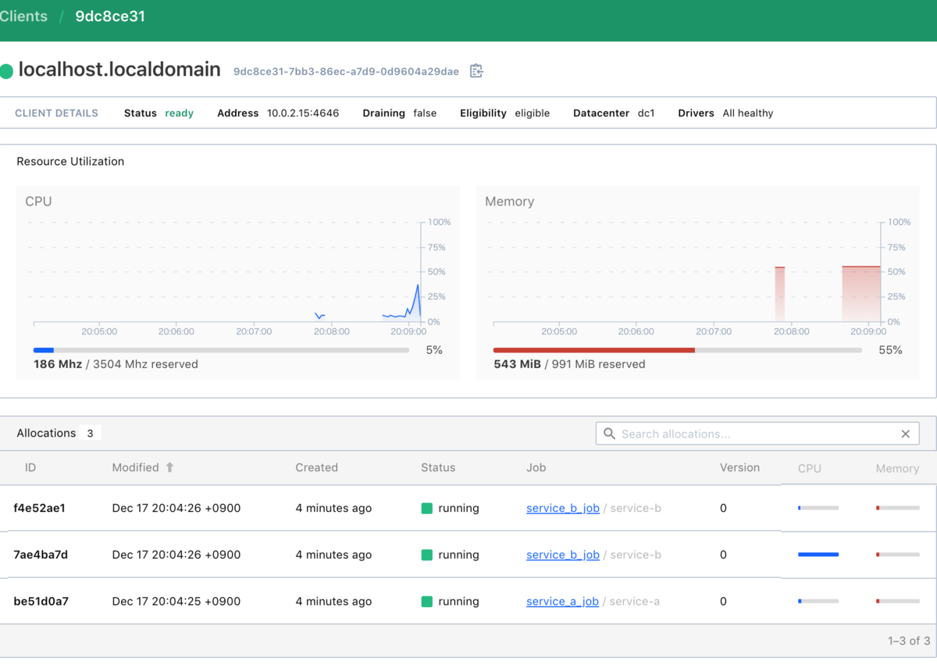This screenshot has width=937, height=665.
Task: Click the green status dot beside localhost.localdomain
Action: pyautogui.click(x=7, y=71)
